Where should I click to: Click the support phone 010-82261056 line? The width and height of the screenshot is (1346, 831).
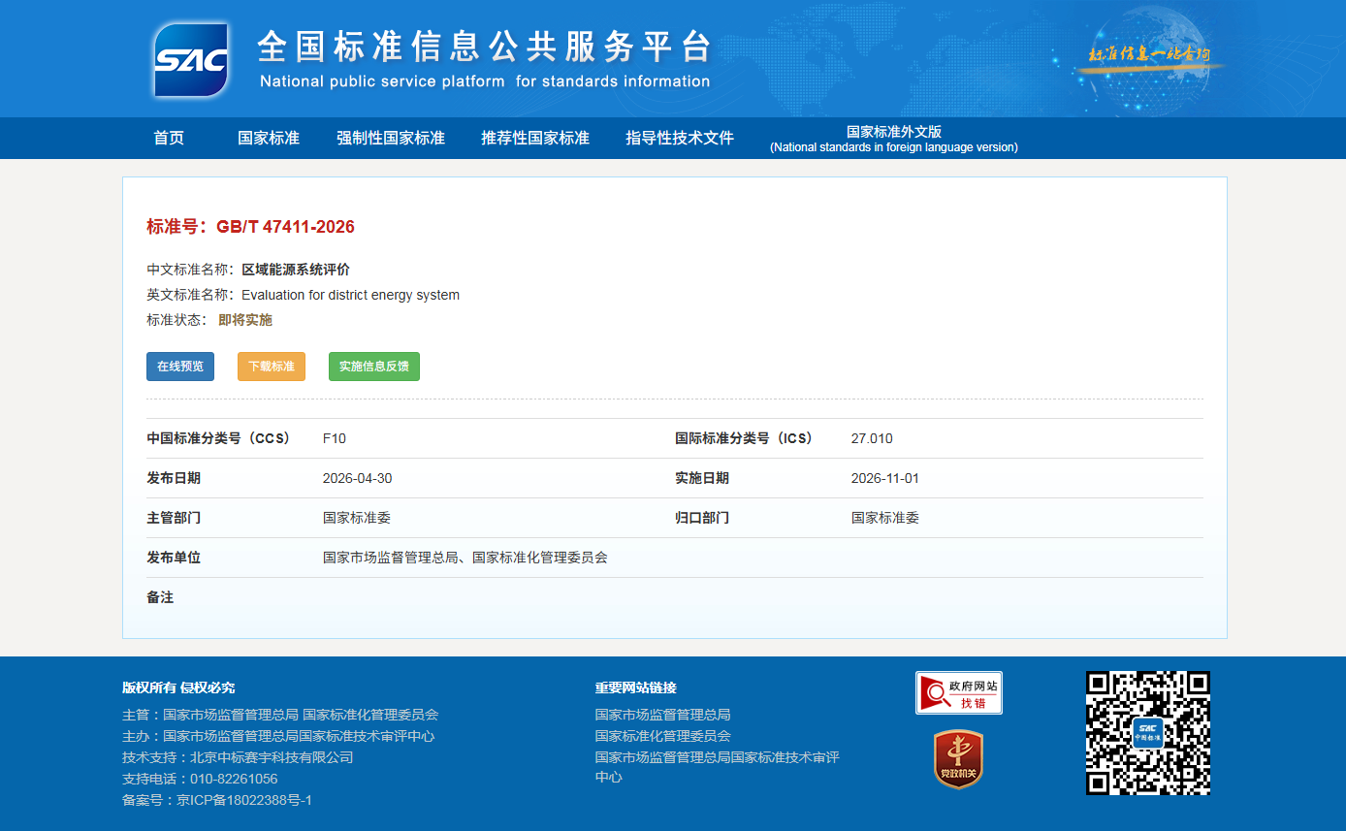pyautogui.click(x=200, y=779)
